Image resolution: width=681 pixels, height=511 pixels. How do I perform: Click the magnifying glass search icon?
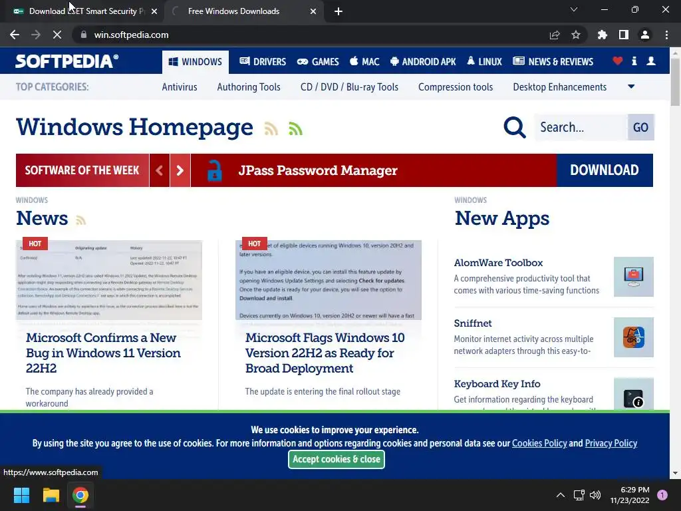(515, 127)
